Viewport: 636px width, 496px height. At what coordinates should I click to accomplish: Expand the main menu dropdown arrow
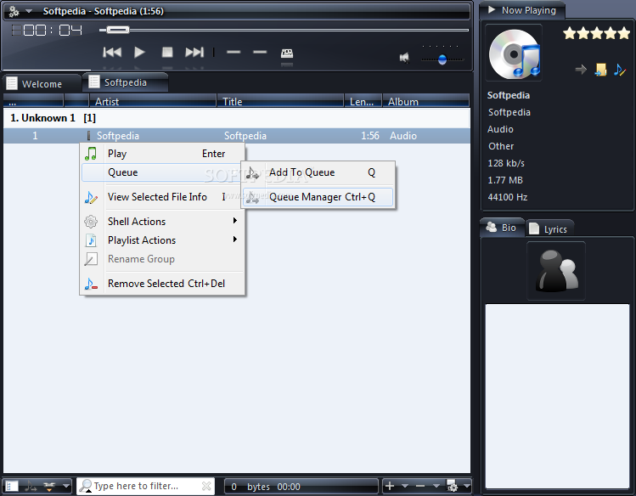(x=29, y=11)
